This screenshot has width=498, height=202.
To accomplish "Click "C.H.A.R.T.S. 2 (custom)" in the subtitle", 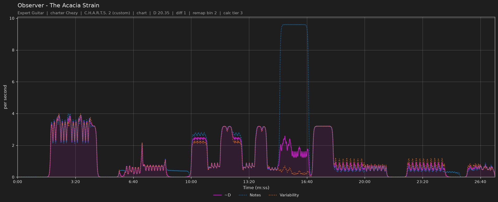I will (x=107, y=13).
